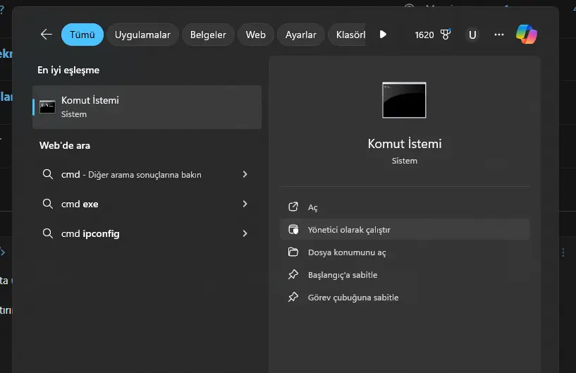Viewport: 576px width, 373px height.
Task: Open the 'cmd ipconfig' web suggestion
Action: pyautogui.click(x=147, y=233)
